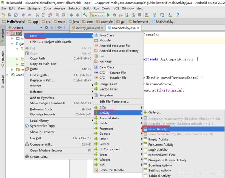Open the Build menu in menu bar

(x=87, y=8)
